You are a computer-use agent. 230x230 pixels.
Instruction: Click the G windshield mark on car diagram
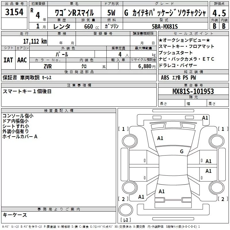click(x=181, y=152)
